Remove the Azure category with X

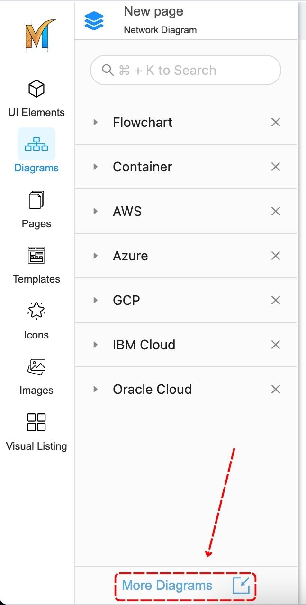tap(276, 256)
